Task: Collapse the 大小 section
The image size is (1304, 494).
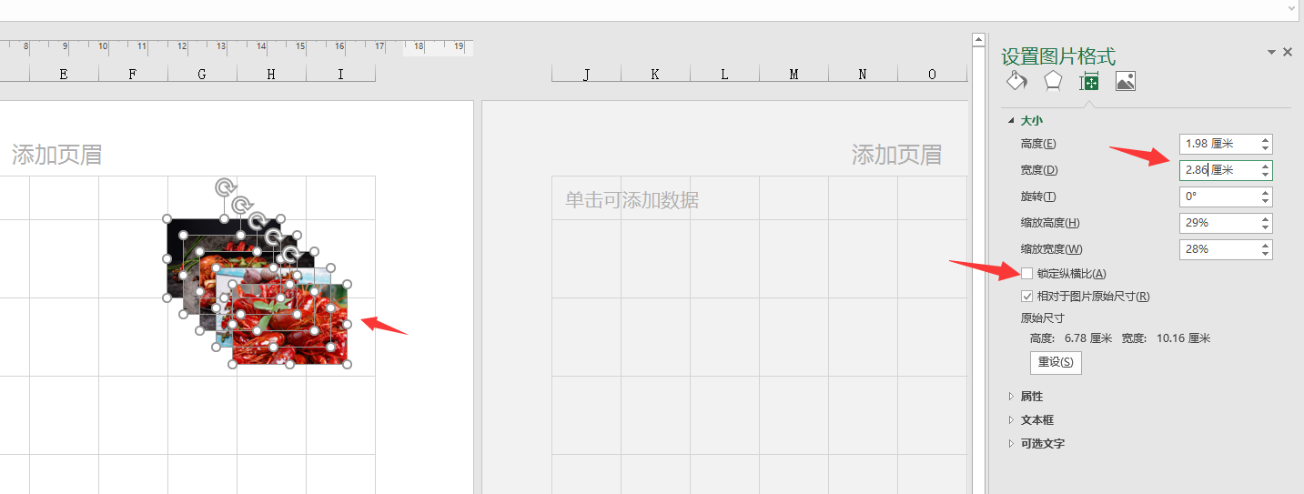Action: [x=1010, y=120]
